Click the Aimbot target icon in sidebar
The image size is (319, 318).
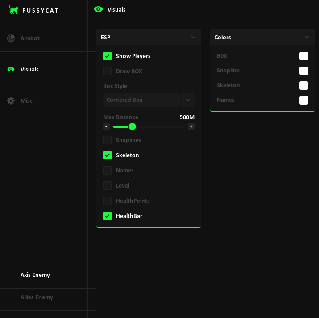point(11,38)
